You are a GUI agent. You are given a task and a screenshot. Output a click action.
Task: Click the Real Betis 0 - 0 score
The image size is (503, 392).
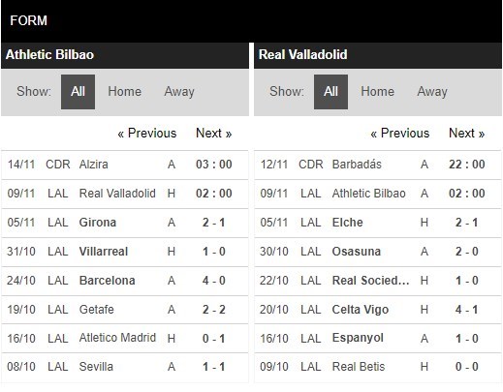point(467,367)
